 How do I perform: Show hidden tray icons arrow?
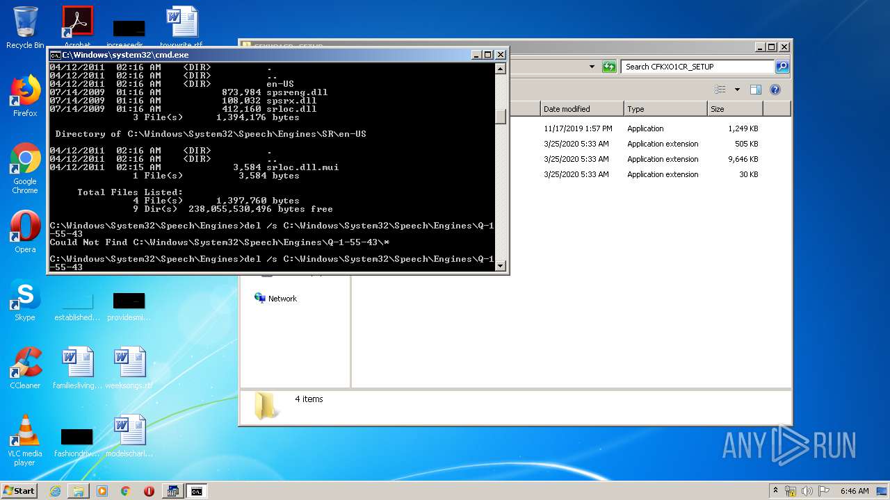pos(775,491)
